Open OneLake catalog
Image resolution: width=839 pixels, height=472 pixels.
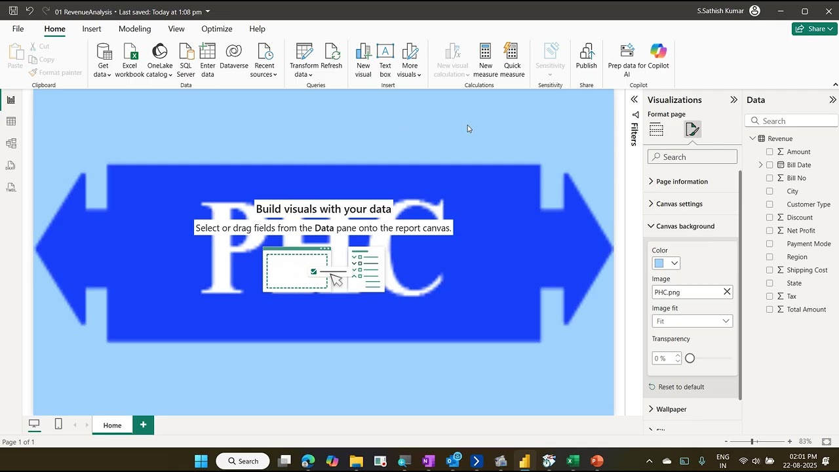pos(160,60)
